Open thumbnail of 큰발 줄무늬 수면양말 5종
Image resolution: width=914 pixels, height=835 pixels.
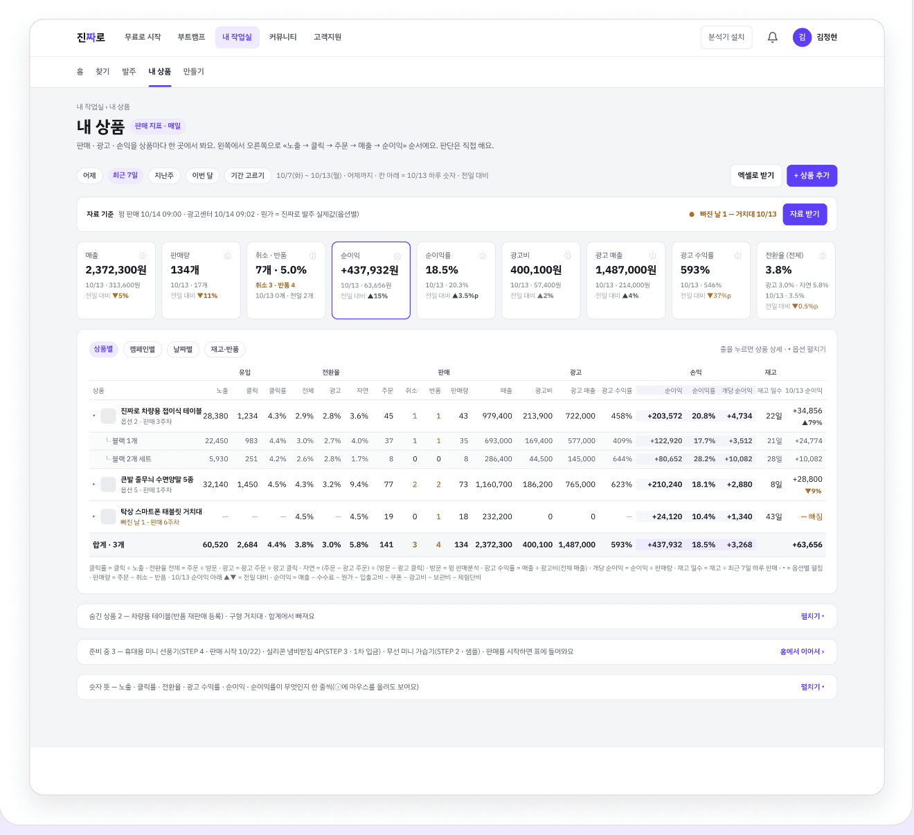click(x=108, y=485)
